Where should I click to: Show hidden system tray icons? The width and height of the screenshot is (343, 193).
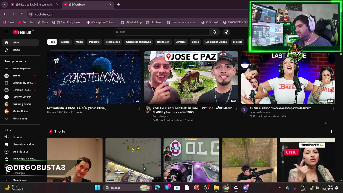(280, 188)
